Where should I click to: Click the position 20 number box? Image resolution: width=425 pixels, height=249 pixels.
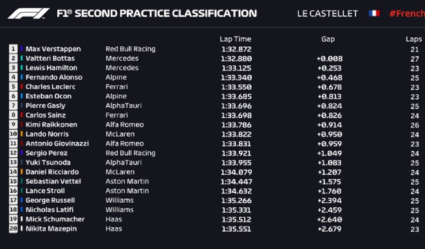(13, 228)
